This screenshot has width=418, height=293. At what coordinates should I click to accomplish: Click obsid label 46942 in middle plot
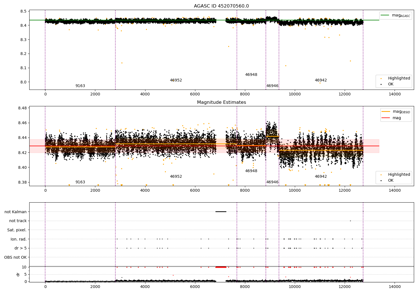point(321,176)
